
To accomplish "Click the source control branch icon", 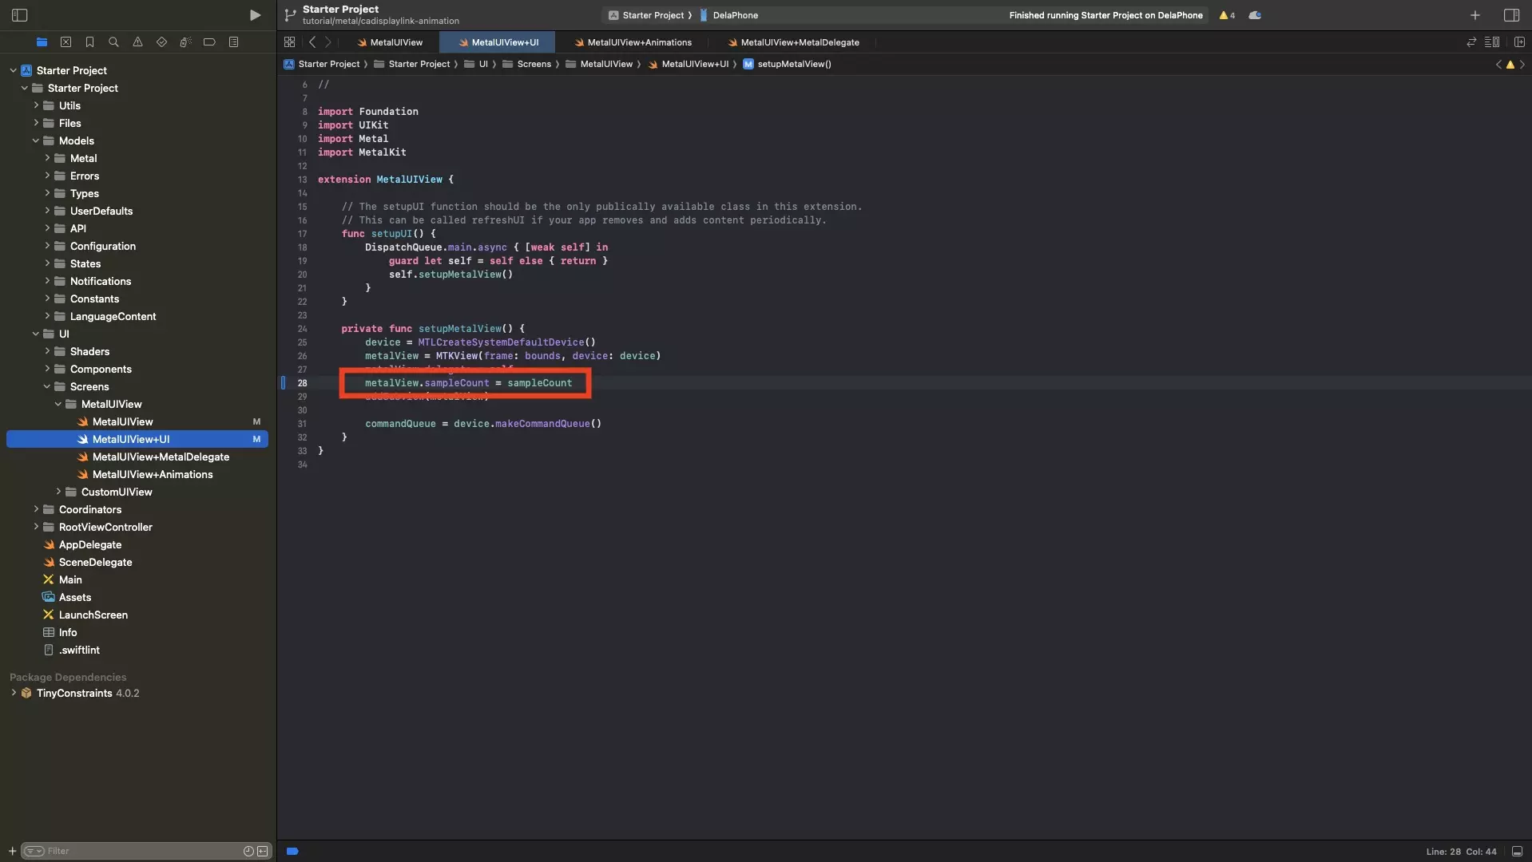I will (290, 15).
